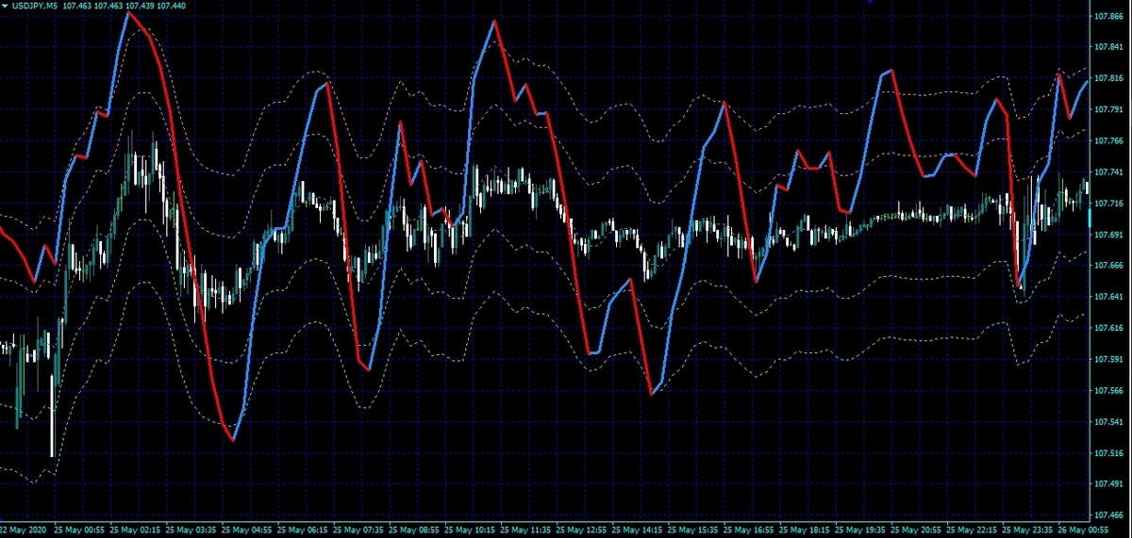
Task: Click the 107.791 price scale label
Action: pos(1107,109)
